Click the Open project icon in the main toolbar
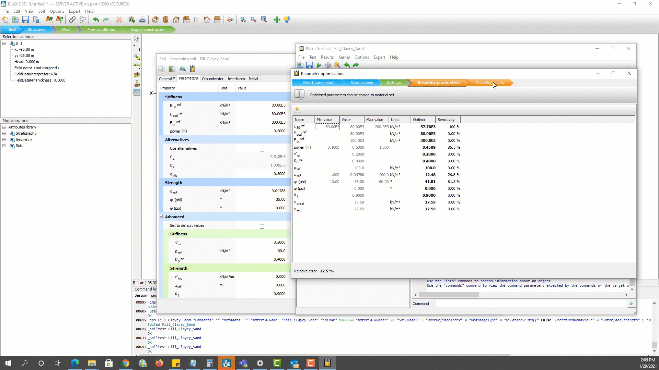Image resolution: width=659 pixels, height=370 pixels. pos(15,20)
